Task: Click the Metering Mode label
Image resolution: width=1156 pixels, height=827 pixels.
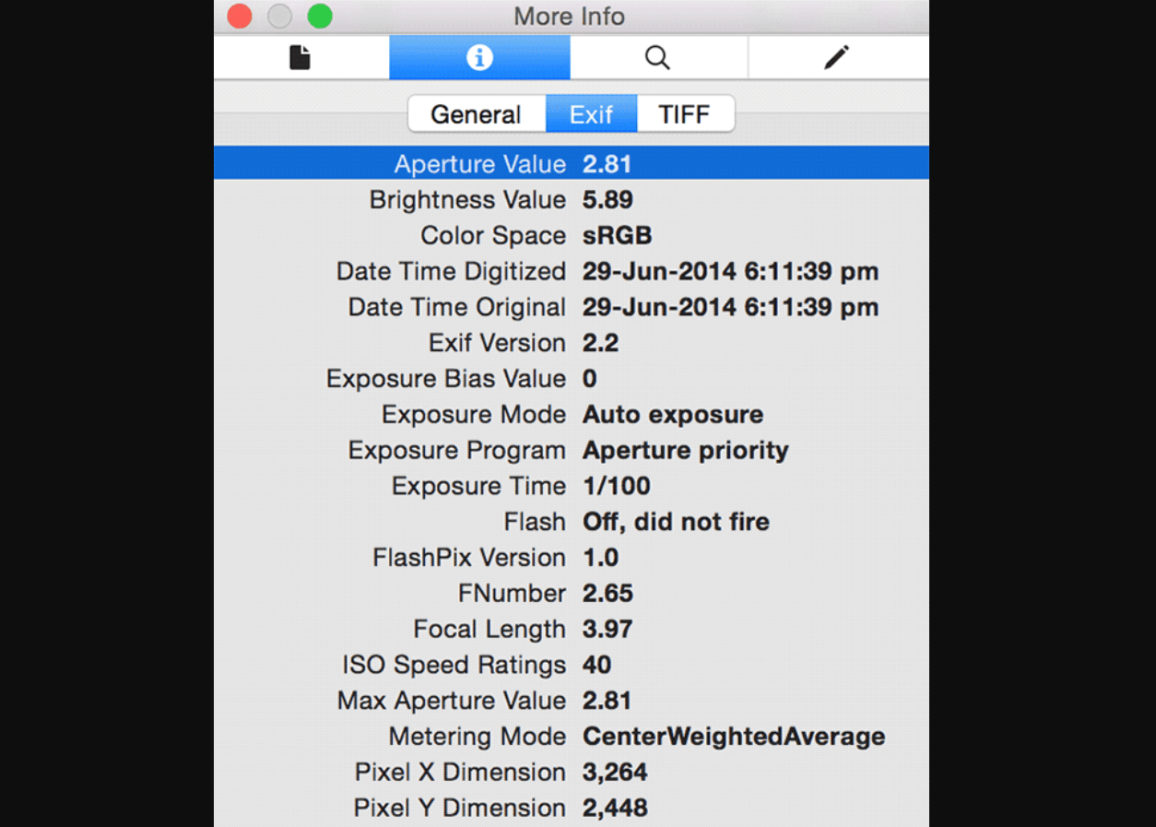Action: coord(478,737)
